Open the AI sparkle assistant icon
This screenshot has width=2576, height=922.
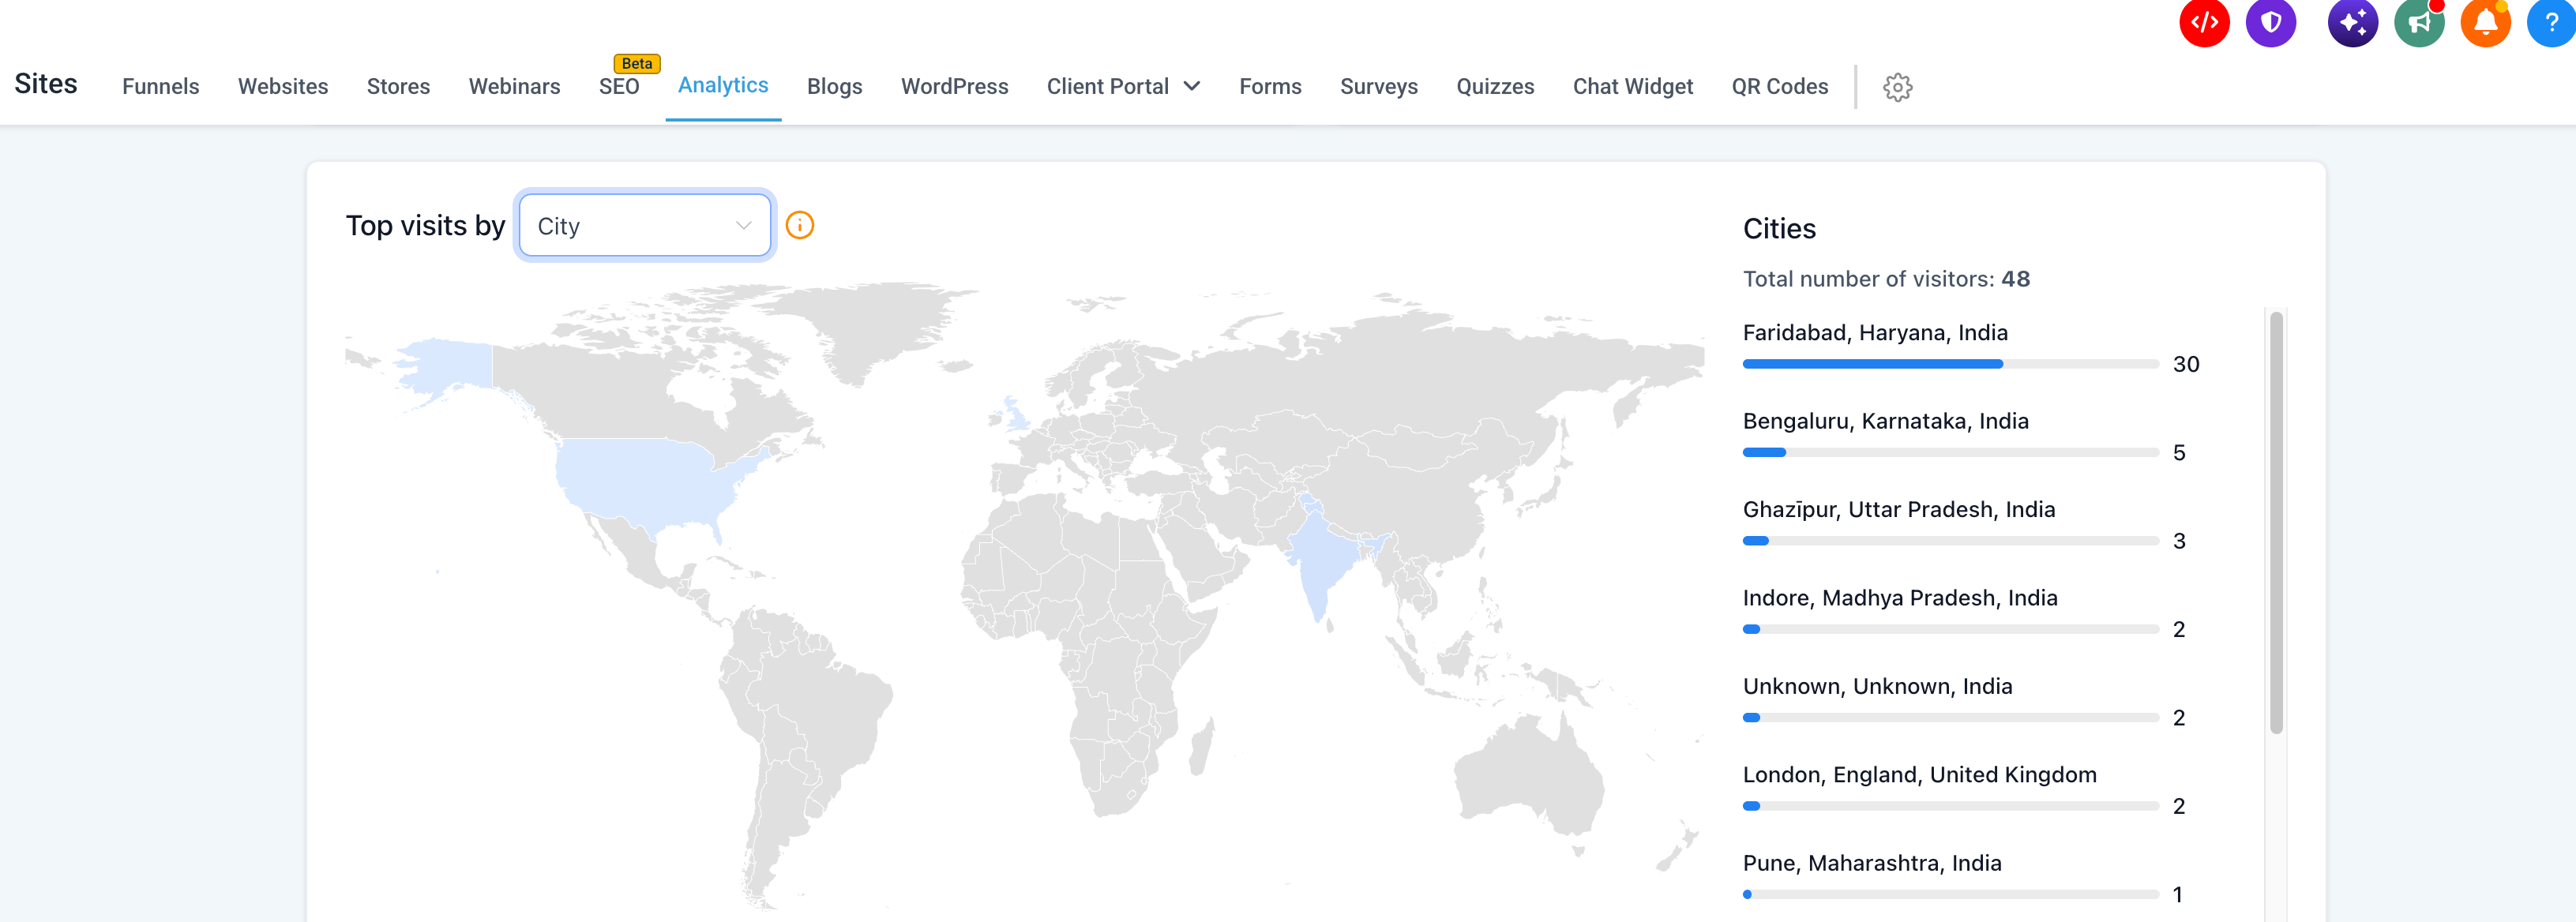pos(2352,22)
